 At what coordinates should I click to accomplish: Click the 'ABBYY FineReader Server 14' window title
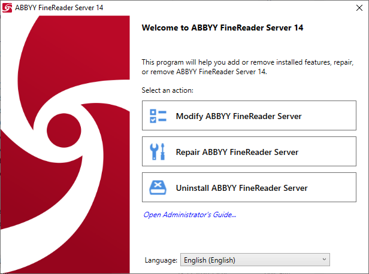pos(59,8)
